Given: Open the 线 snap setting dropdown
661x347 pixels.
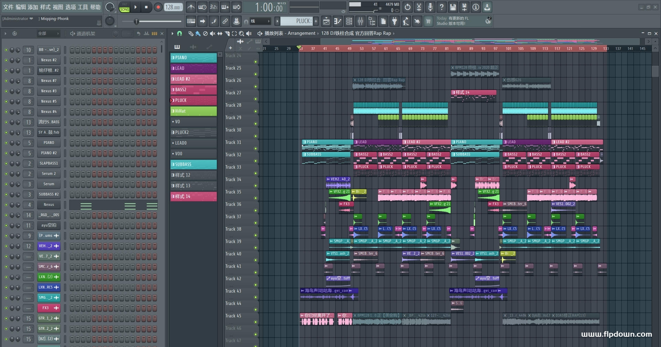Looking at the screenshot, I should pyautogui.click(x=260, y=21).
